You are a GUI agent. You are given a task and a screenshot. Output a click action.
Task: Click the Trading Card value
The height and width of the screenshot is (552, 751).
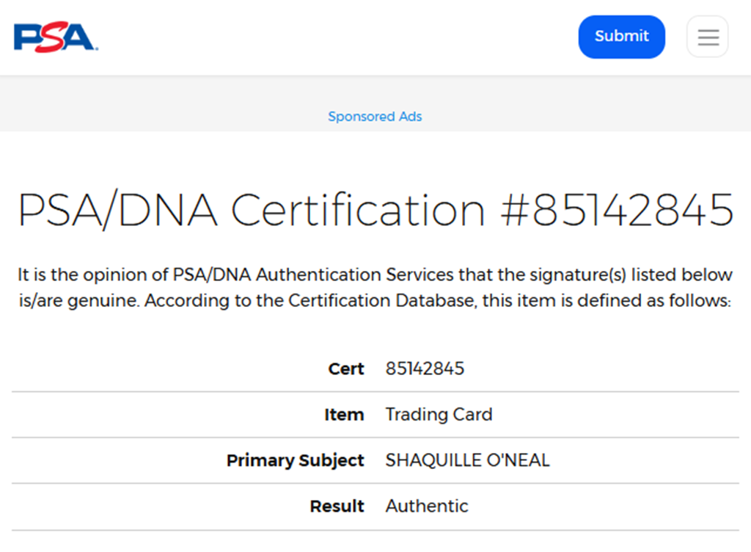439,415
